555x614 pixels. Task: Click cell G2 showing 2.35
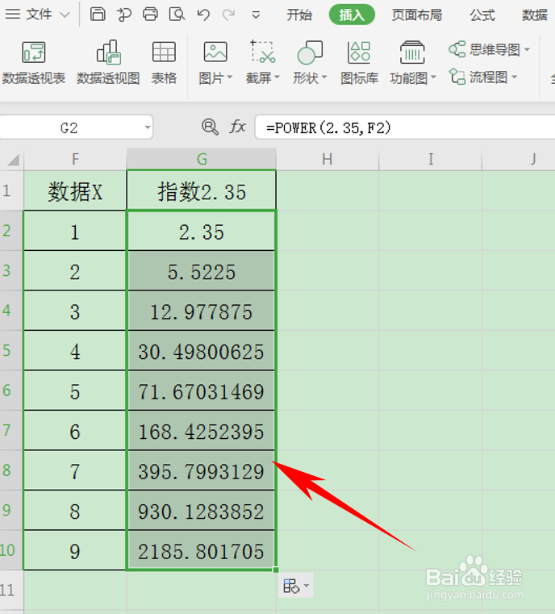pyautogui.click(x=202, y=231)
